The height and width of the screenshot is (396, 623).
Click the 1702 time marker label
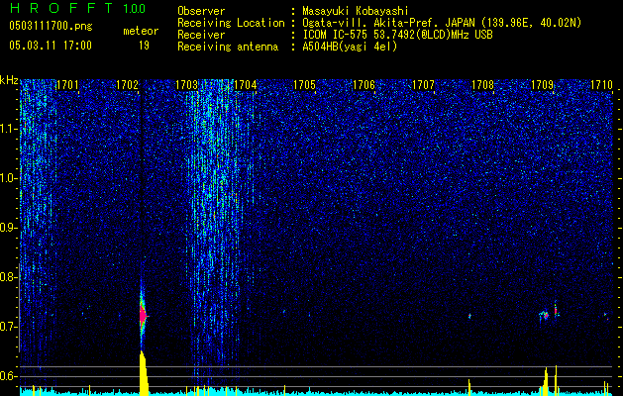point(127,85)
